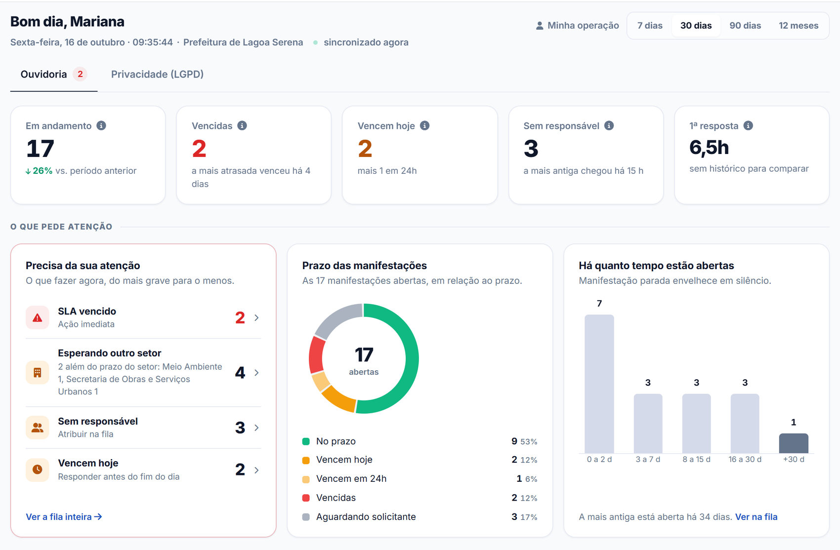Click the people icon in the Sem responsável list row
The image size is (840, 550).
(x=38, y=428)
